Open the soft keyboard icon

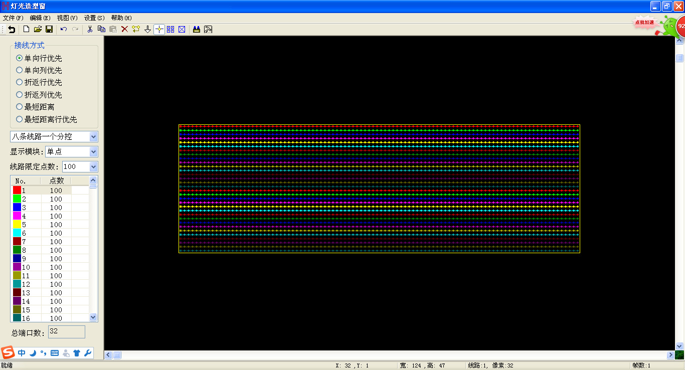[55, 353]
